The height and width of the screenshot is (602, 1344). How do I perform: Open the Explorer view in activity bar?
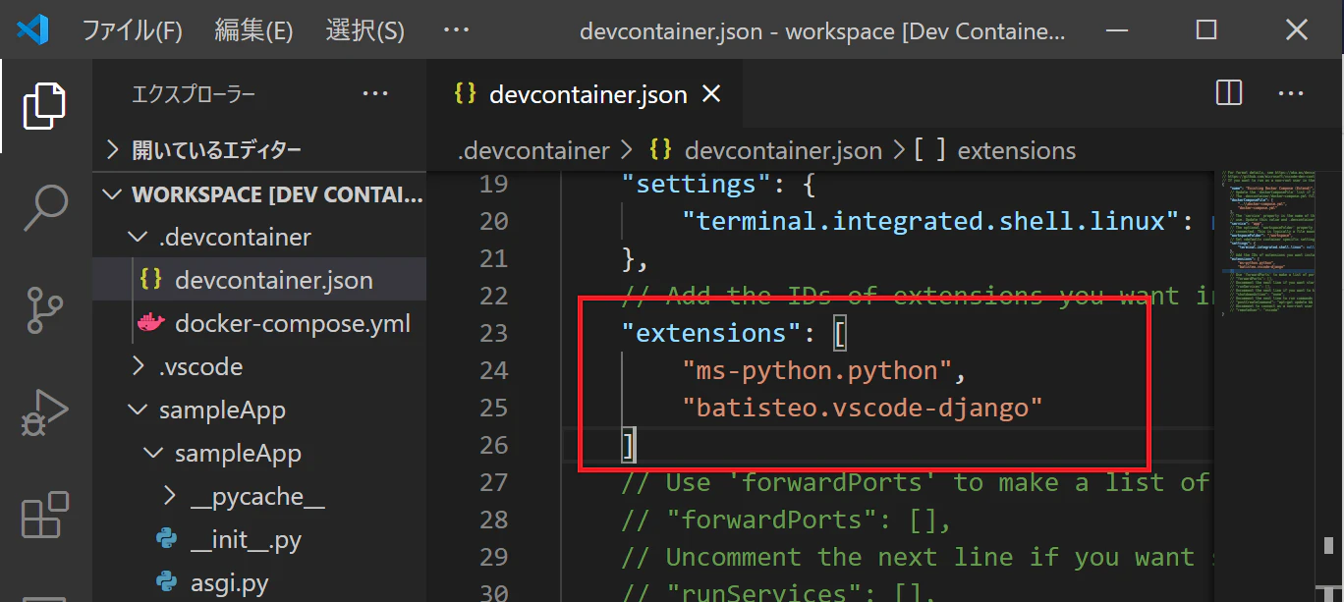45,105
